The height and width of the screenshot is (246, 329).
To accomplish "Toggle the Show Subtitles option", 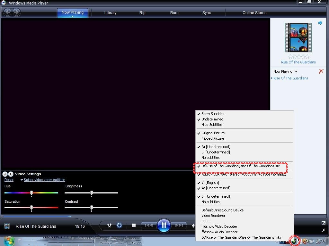I will pyautogui.click(x=213, y=113).
